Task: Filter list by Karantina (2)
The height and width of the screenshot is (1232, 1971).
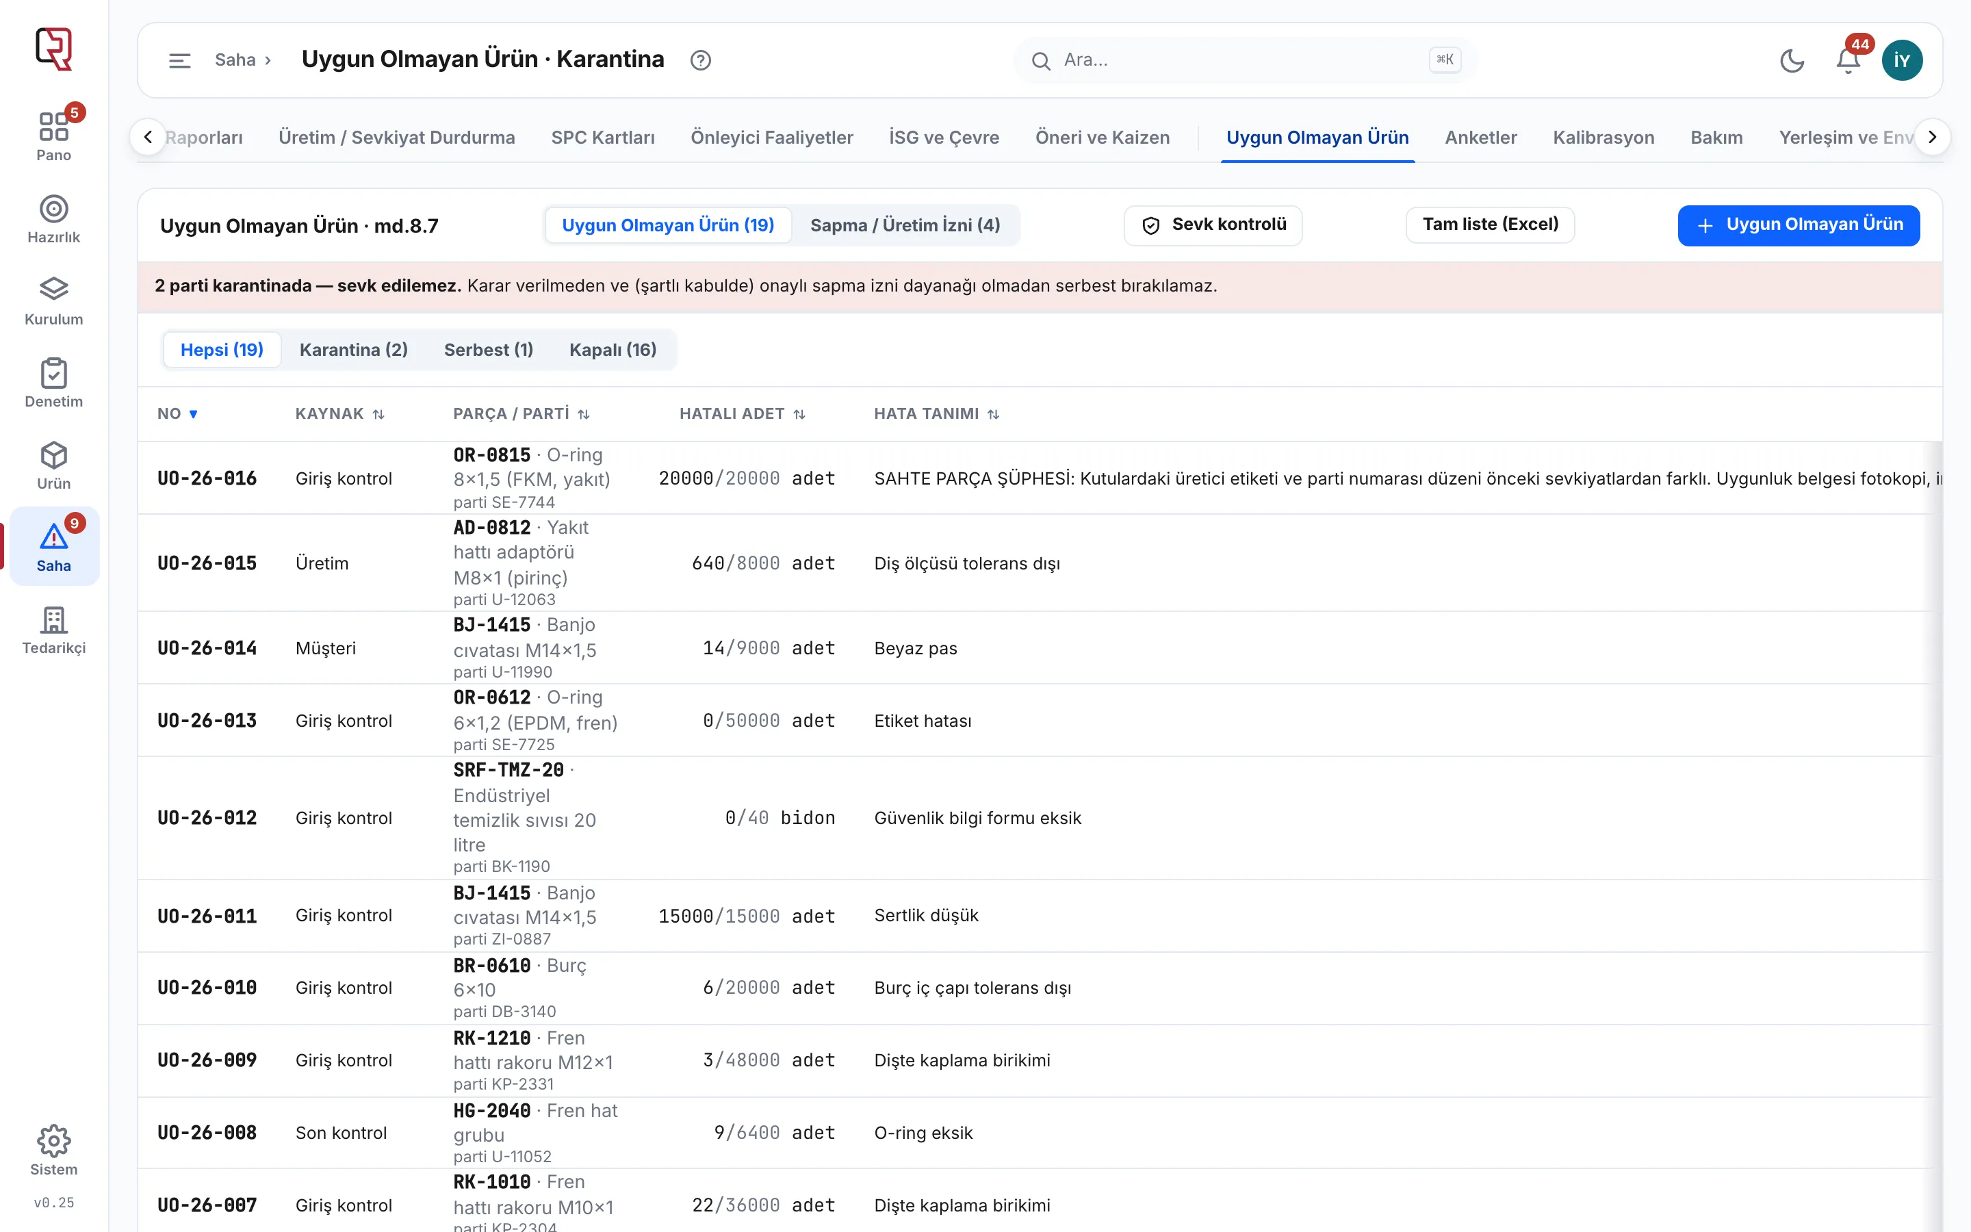Action: tap(353, 350)
